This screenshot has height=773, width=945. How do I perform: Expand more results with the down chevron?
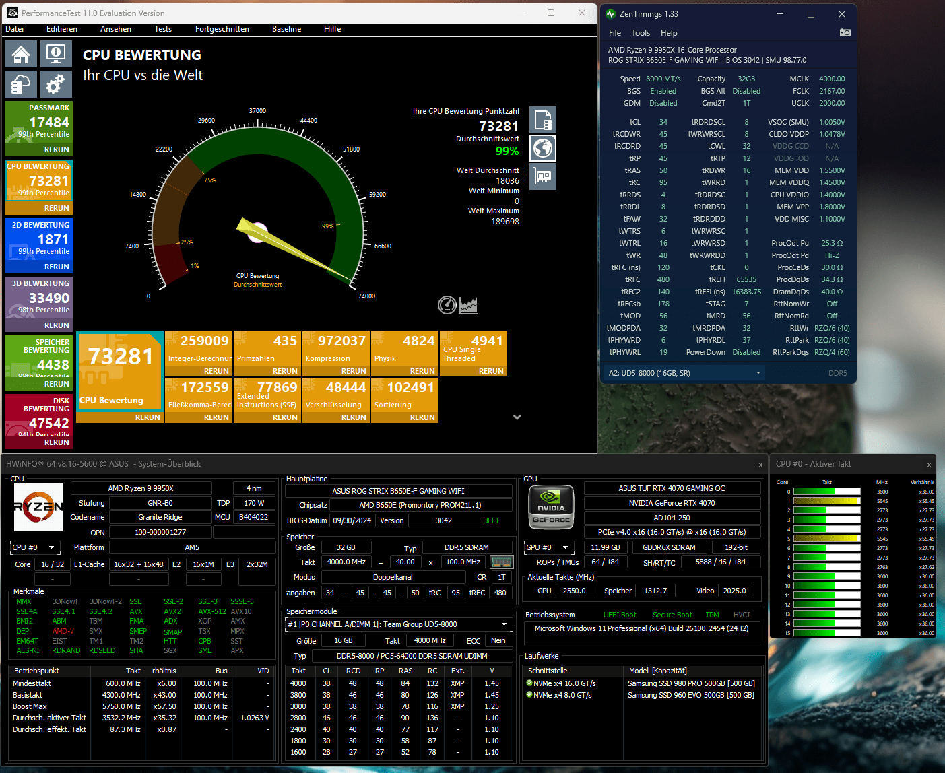(x=517, y=417)
